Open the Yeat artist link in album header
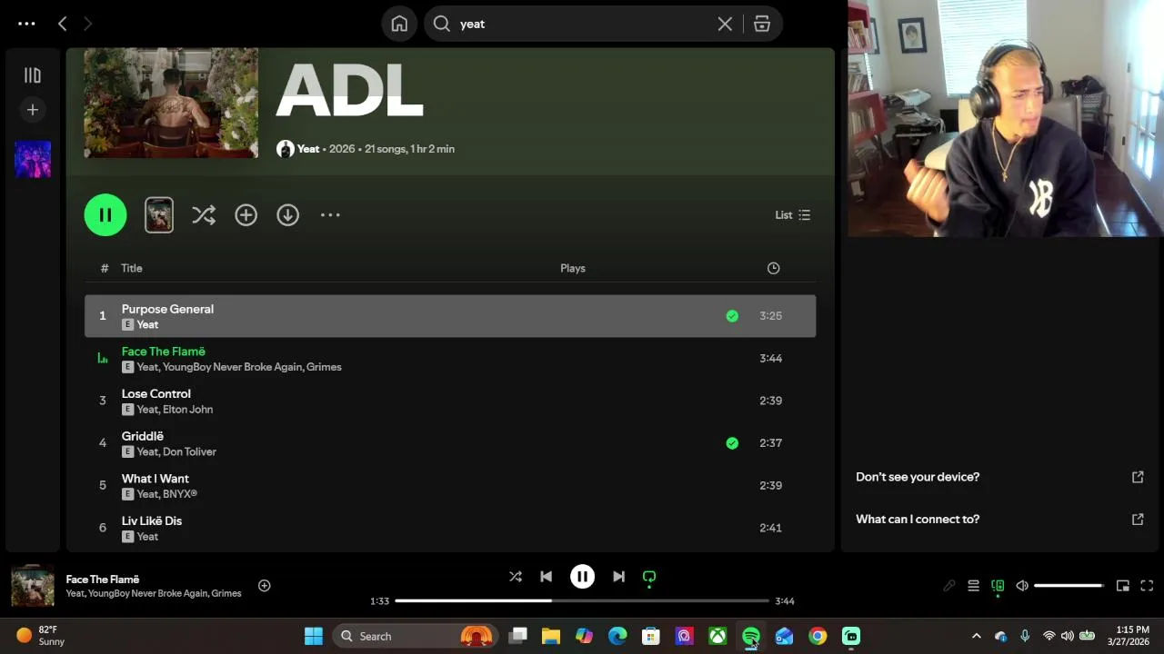Screen dimensions: 1164x654 click(308, 149)
